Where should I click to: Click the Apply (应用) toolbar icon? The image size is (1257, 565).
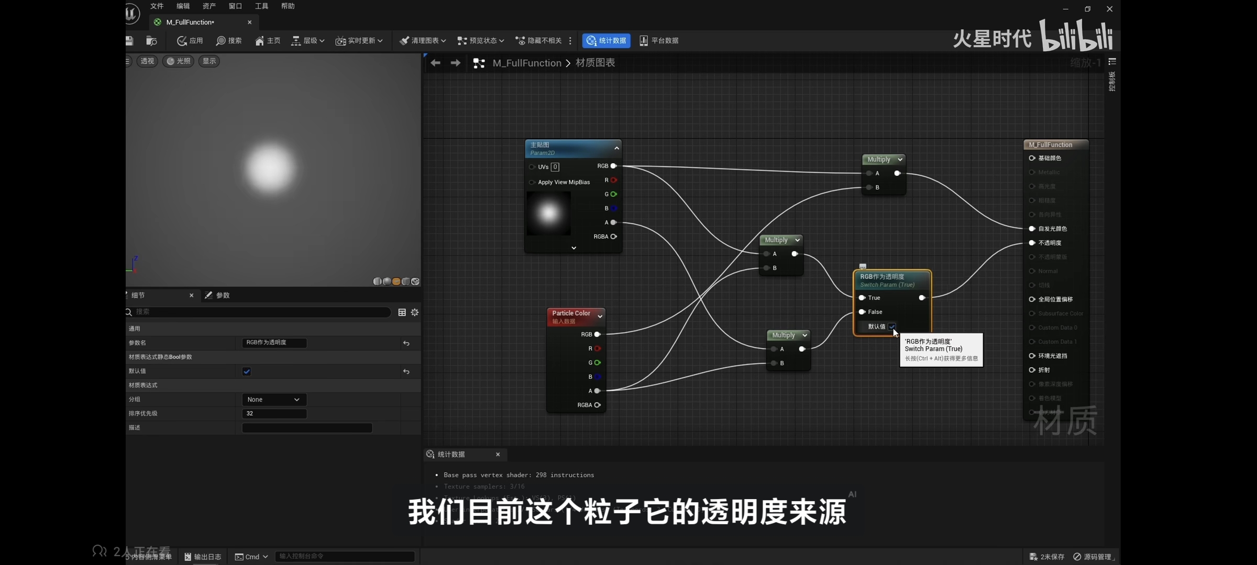(x=182, y=41)
